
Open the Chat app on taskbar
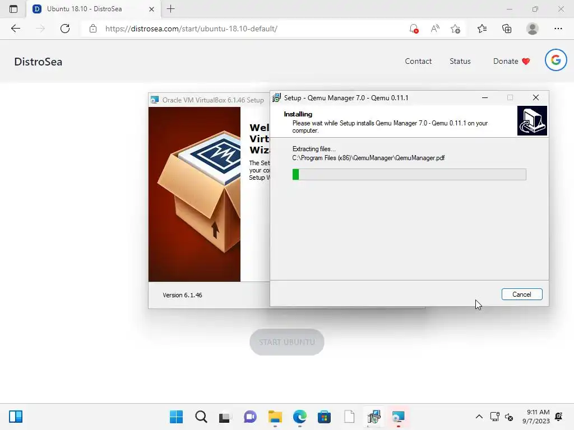point(251,417)
